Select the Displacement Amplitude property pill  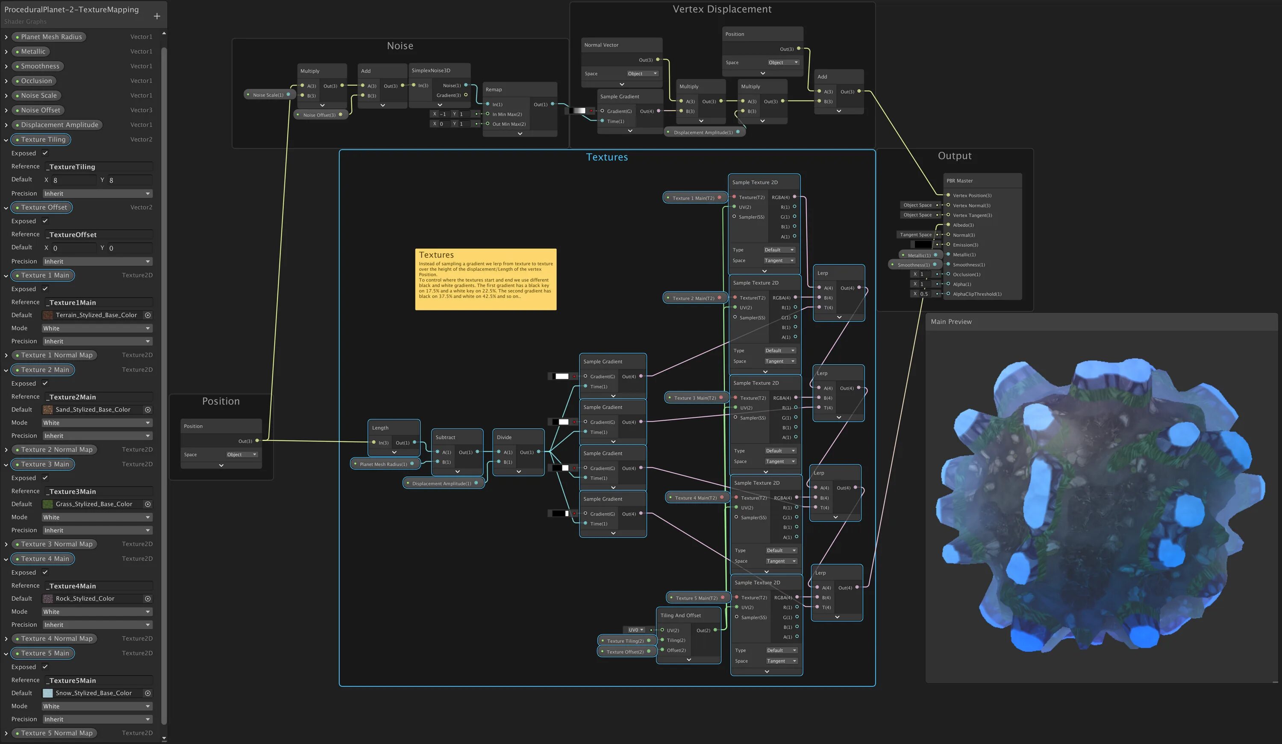tap(59, 125)
